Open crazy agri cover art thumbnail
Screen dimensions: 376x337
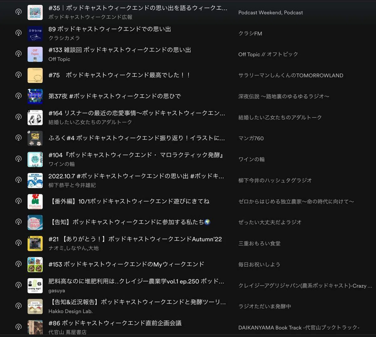click(35, 285)
